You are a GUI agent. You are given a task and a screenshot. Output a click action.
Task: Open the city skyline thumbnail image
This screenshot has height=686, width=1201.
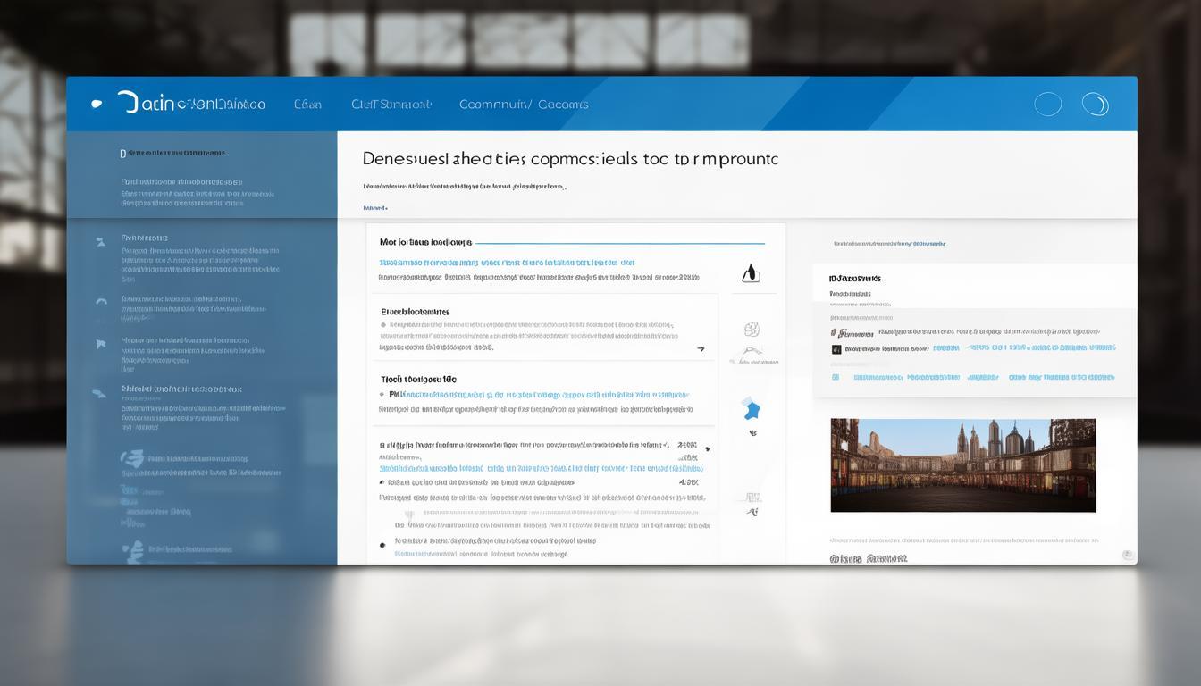(x=962, y=465)
